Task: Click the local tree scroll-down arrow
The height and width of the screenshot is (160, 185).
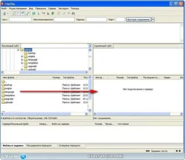Action: [90, 68]
